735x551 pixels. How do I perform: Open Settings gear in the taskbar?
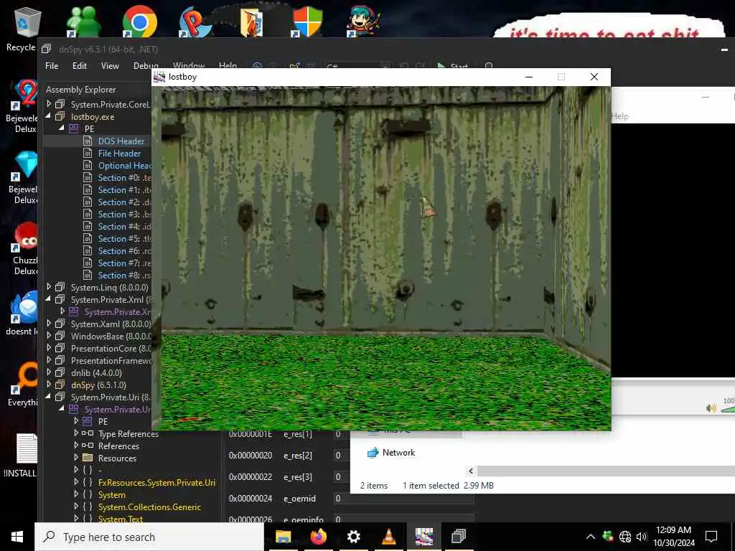353,537
